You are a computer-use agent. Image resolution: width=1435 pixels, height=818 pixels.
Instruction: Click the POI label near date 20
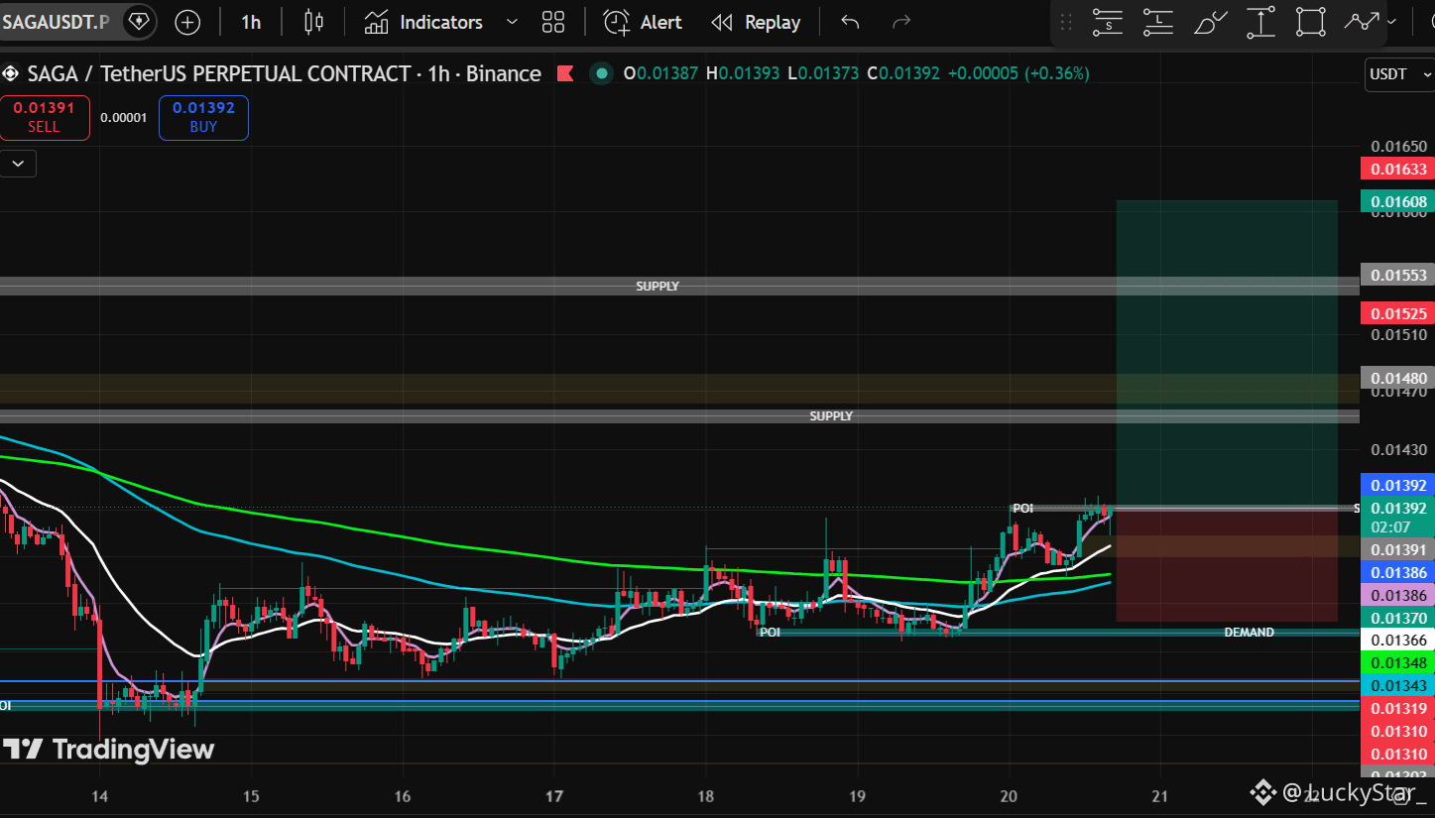point(1022,508)
